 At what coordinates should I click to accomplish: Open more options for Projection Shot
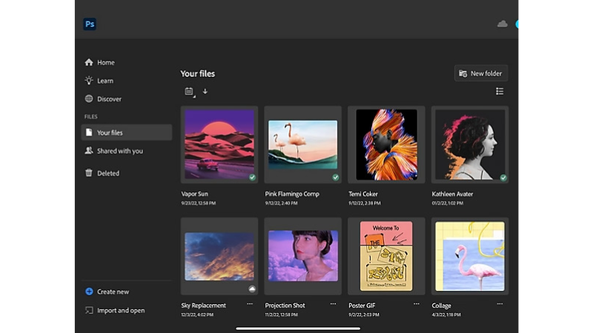pyautogui.click(x=333, y=303)
